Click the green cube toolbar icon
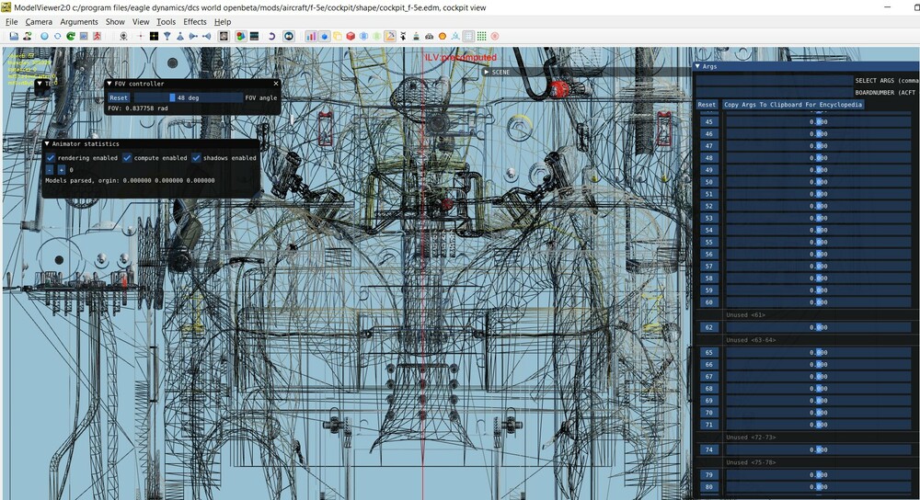The height and width of the screenshot is (500, 920). (x=376, y=36)
